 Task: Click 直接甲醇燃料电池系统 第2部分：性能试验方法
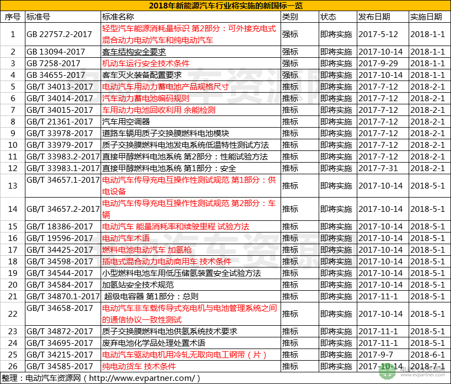[x=185, y=157]
